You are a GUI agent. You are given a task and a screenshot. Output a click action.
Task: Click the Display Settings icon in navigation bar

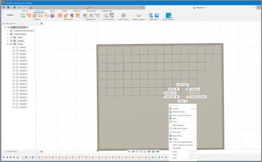click(149, 151)
